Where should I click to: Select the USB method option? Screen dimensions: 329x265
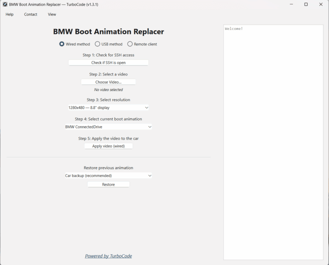(x=98, y=44)
